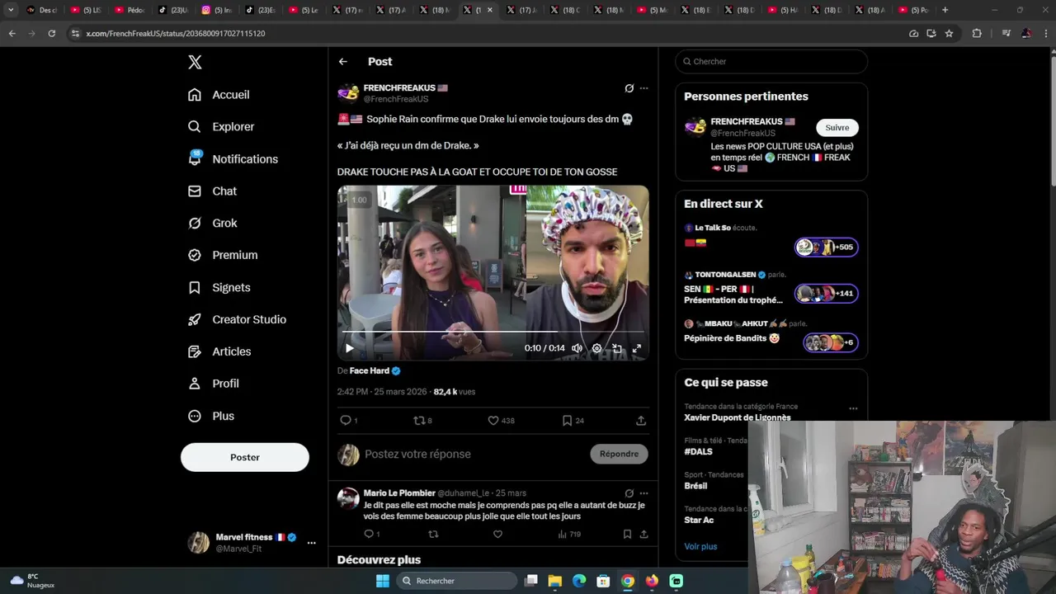
Task: Open Profil in the sidebar
Action: coord(213,384)
